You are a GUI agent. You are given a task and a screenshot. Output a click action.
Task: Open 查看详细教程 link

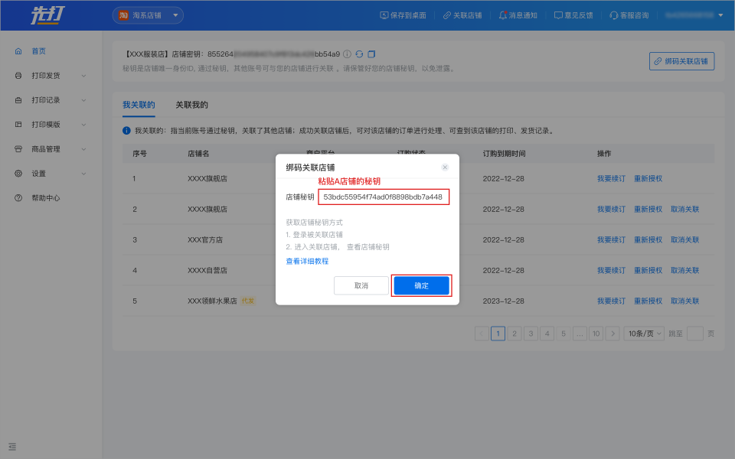307,261
